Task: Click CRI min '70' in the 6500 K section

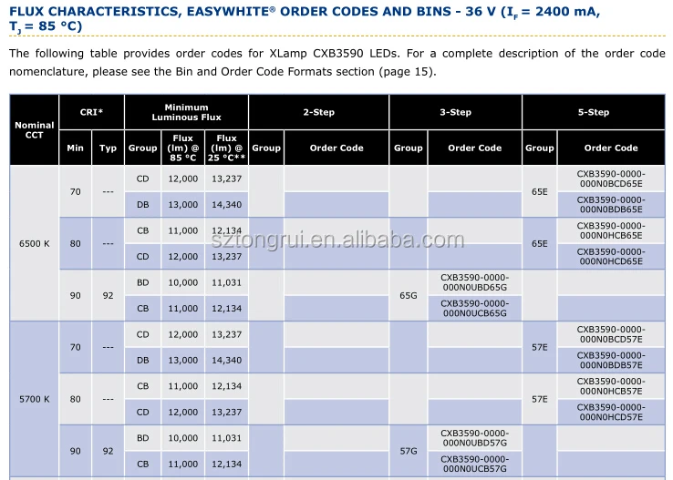Action: pyautogui.click(x=75, y=191)
